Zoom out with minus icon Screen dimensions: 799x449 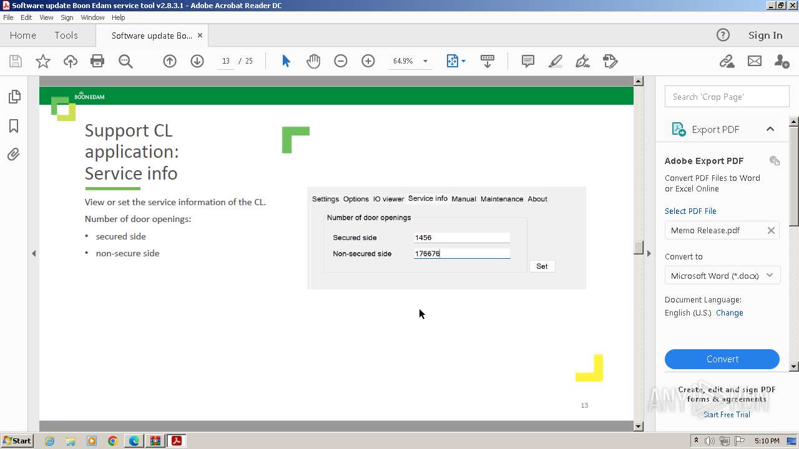pos(341,61)
